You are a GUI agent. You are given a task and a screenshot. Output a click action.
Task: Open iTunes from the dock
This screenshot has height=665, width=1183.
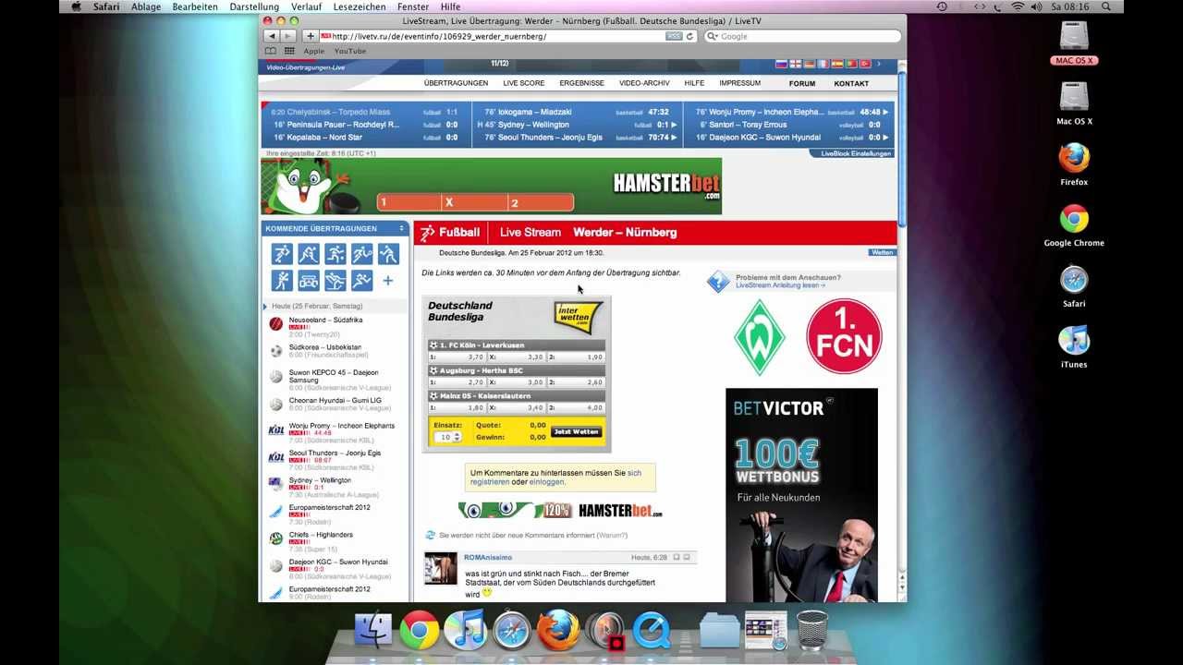(x=466, y=632)
